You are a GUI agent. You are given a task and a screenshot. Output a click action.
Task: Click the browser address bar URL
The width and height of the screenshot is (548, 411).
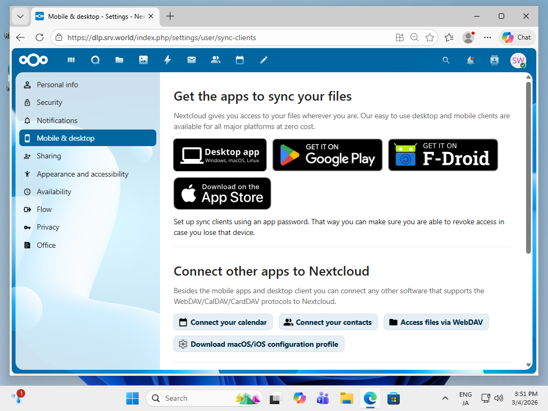[162, 37]
